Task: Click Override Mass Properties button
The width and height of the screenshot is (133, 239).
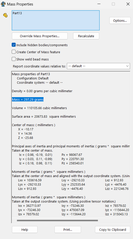Action: (x=40, y=36)
